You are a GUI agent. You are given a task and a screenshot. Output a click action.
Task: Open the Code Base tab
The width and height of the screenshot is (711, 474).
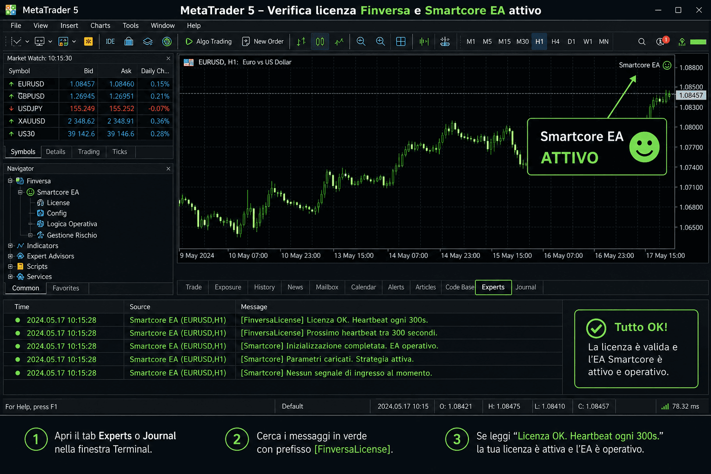coord(460,287)
